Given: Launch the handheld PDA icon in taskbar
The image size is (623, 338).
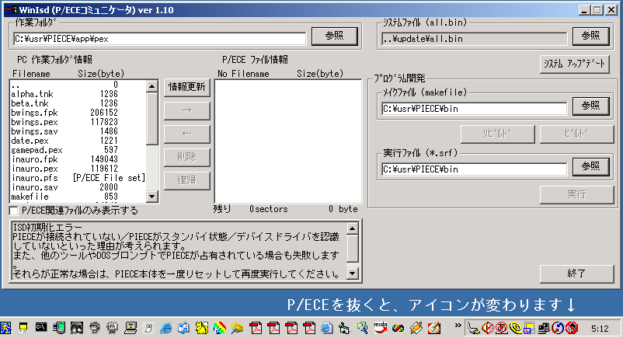Looking at the screenshot, I should coord(59,328).
